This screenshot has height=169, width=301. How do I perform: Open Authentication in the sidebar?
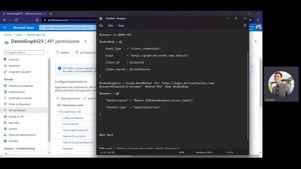[x=16, y=92]
